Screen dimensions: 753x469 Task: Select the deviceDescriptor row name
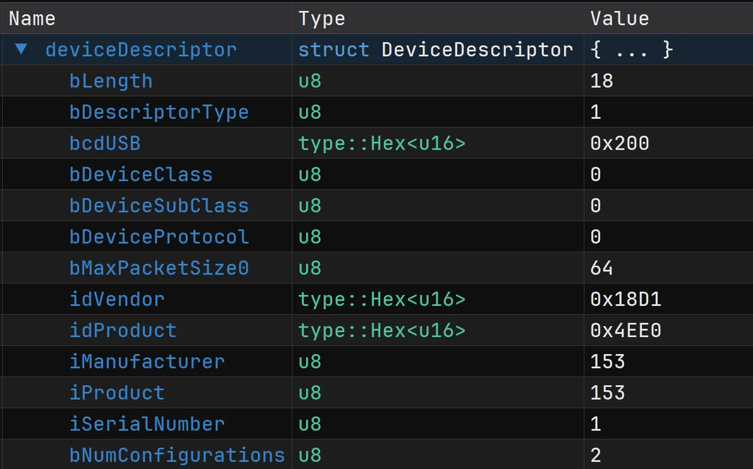(141, 50)
